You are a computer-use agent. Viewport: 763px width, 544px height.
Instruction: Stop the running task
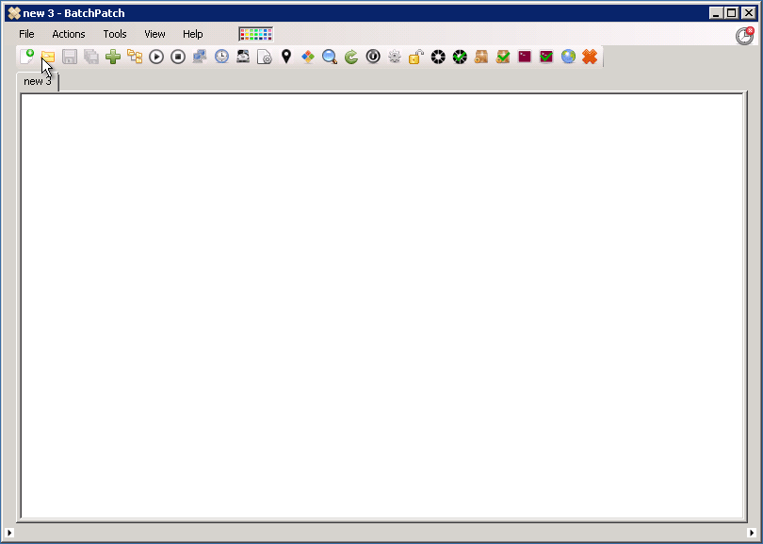176,57
